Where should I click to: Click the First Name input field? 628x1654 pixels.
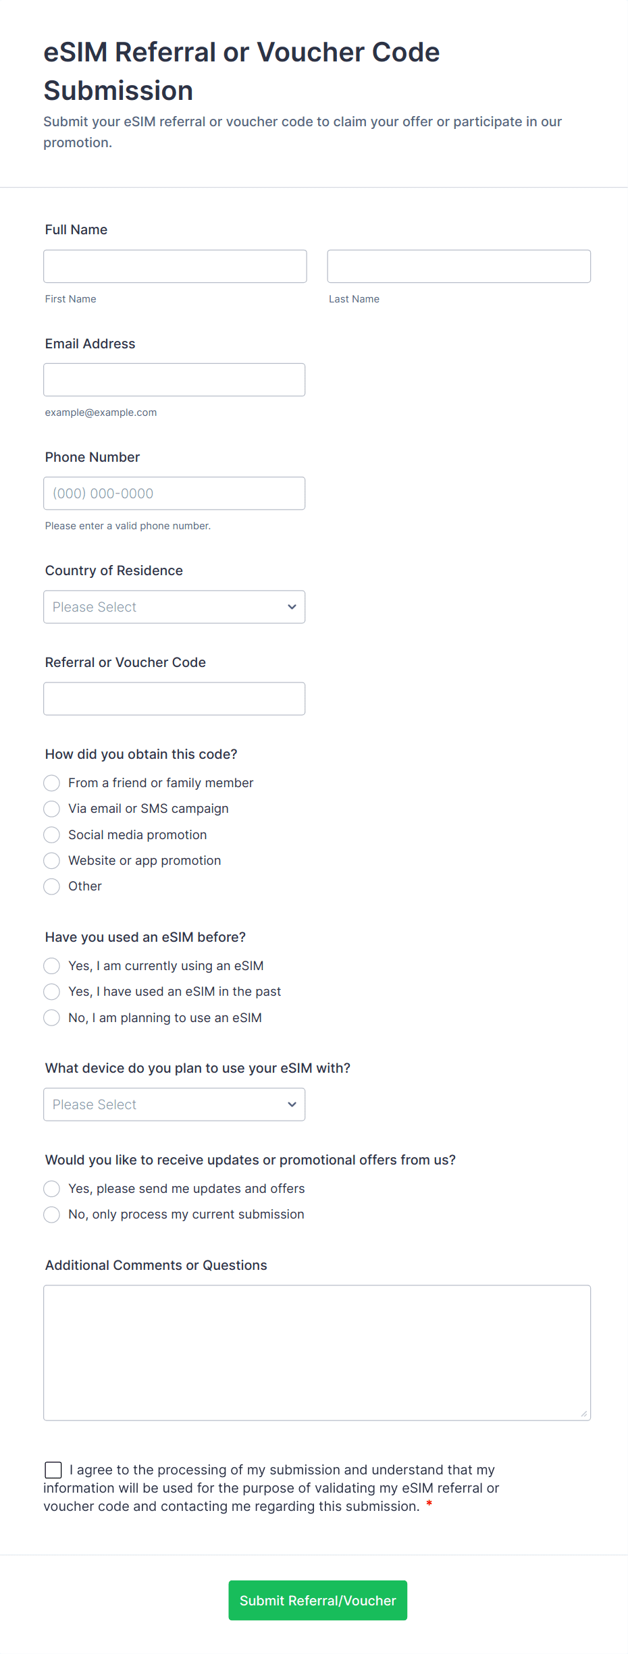click(175, 267)
